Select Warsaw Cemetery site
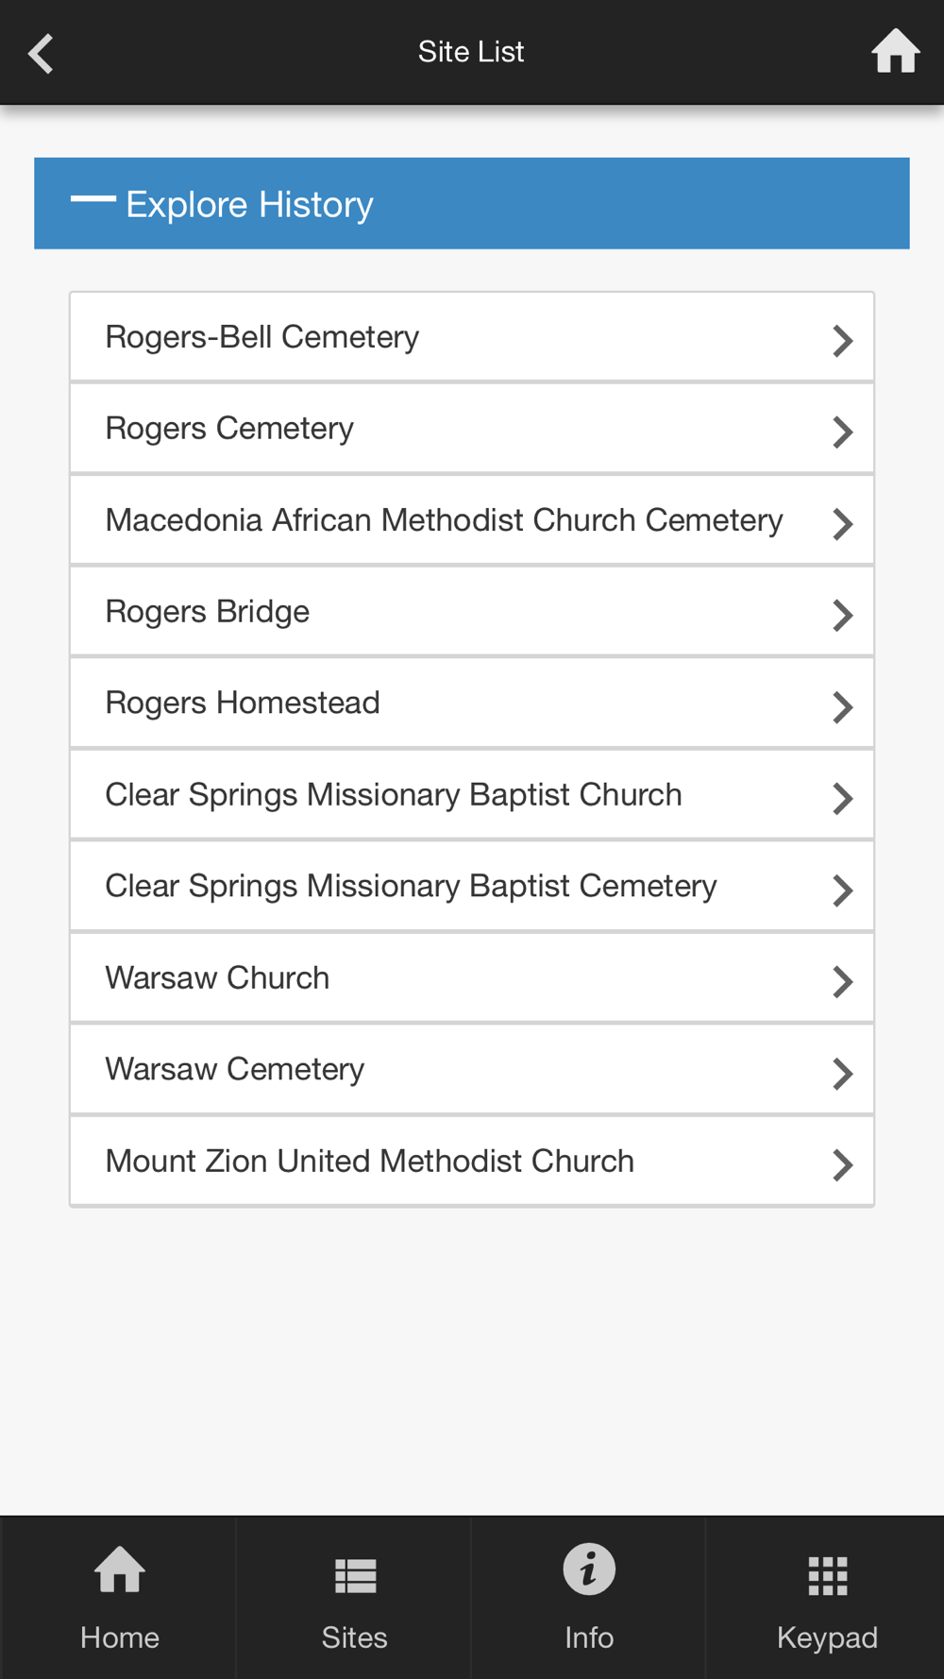This screenshot has width=944, height=1679. click(472, 1070)
